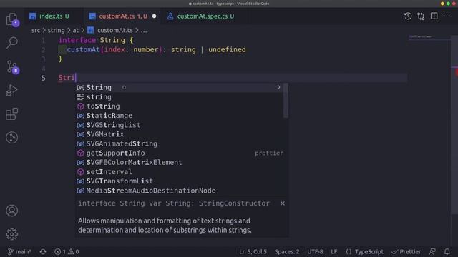
Task: Place cursor on line 5 after Stri
Action: pos(76,78)
